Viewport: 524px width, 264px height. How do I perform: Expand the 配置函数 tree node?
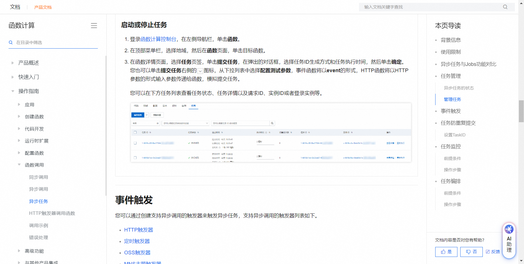point(19,153)
